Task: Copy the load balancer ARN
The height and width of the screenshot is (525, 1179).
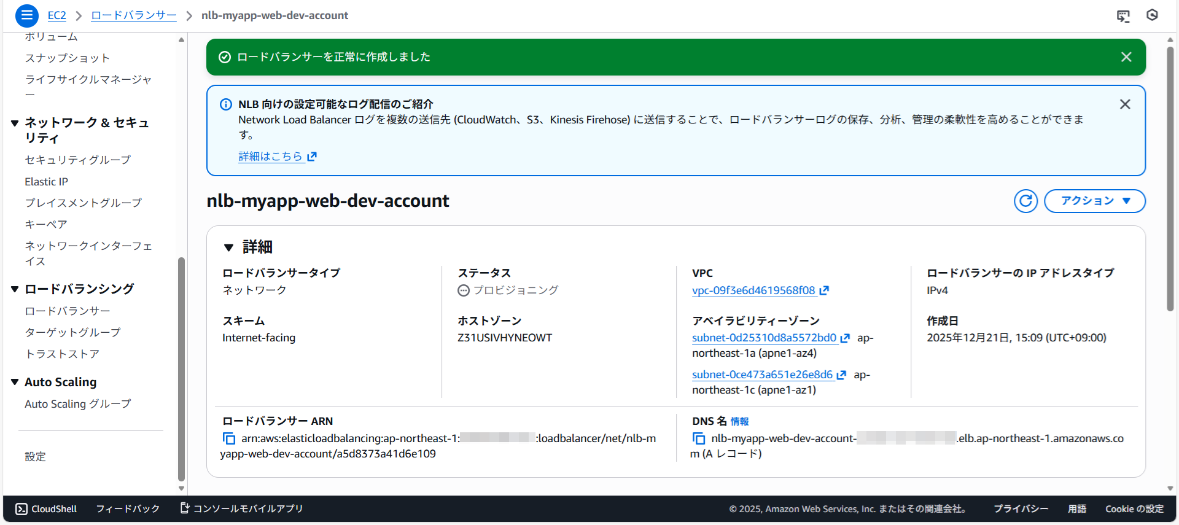Action: (229, 438)
